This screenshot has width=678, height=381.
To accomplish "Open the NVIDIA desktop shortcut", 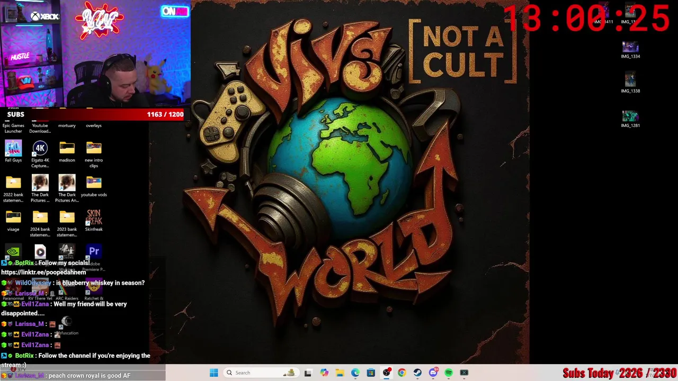I will pyautogui.click(x=13, y=252).
